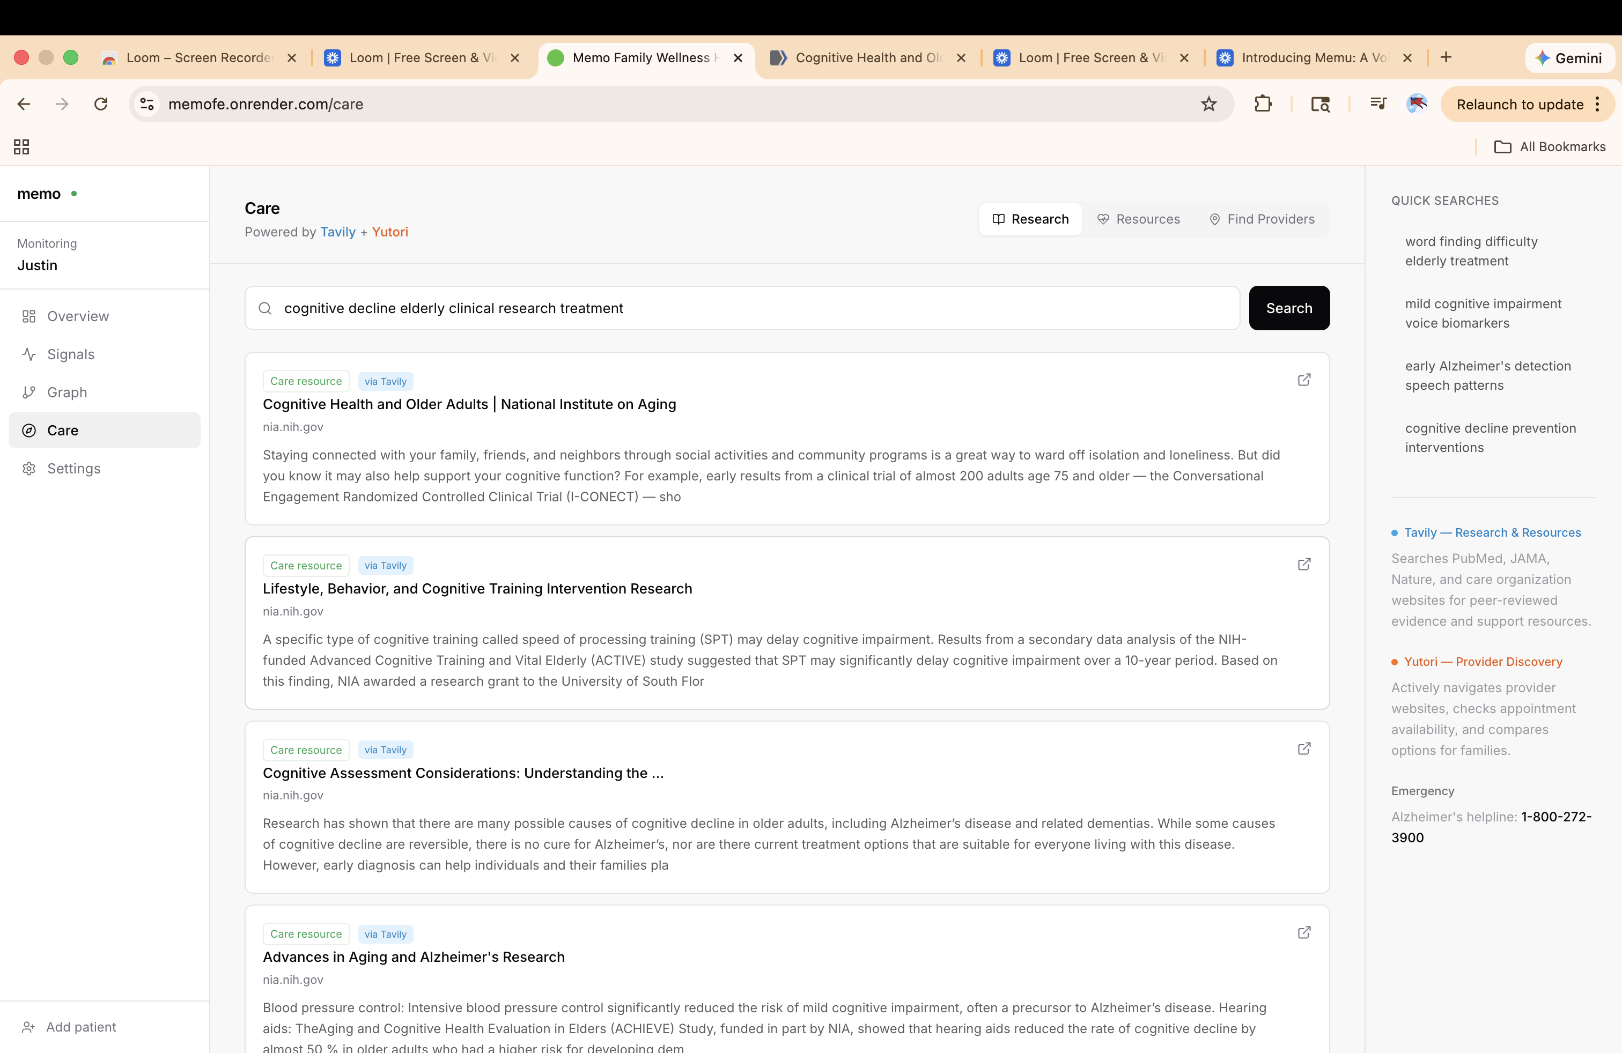Switch to the Resources tab
This screenshot has width=1622, height=1053.
coord(1138,219)
